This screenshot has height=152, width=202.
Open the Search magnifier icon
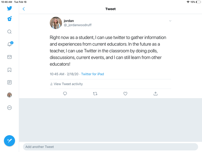coord(10,32)
